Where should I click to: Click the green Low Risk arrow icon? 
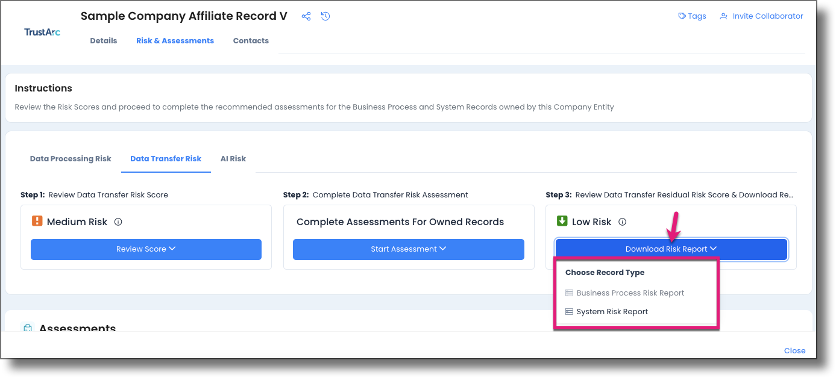coord(562,222)
